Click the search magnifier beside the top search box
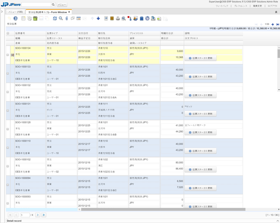Screen dimensions: 280x223 point(53,5)
